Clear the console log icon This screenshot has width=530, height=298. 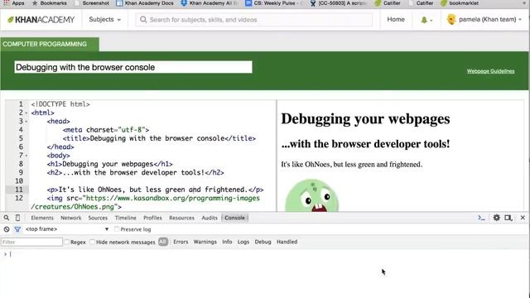7,229
